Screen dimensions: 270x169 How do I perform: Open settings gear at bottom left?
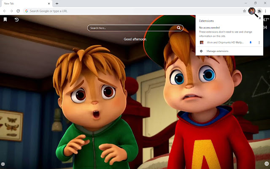click(x=3, y=164)
